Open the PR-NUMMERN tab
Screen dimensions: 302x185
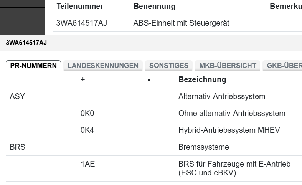pos(33,66)
